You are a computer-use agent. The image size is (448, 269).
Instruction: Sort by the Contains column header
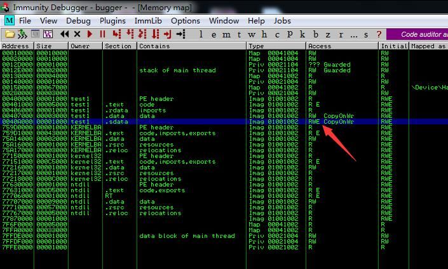pyautogui.click(x=191, y=46)
